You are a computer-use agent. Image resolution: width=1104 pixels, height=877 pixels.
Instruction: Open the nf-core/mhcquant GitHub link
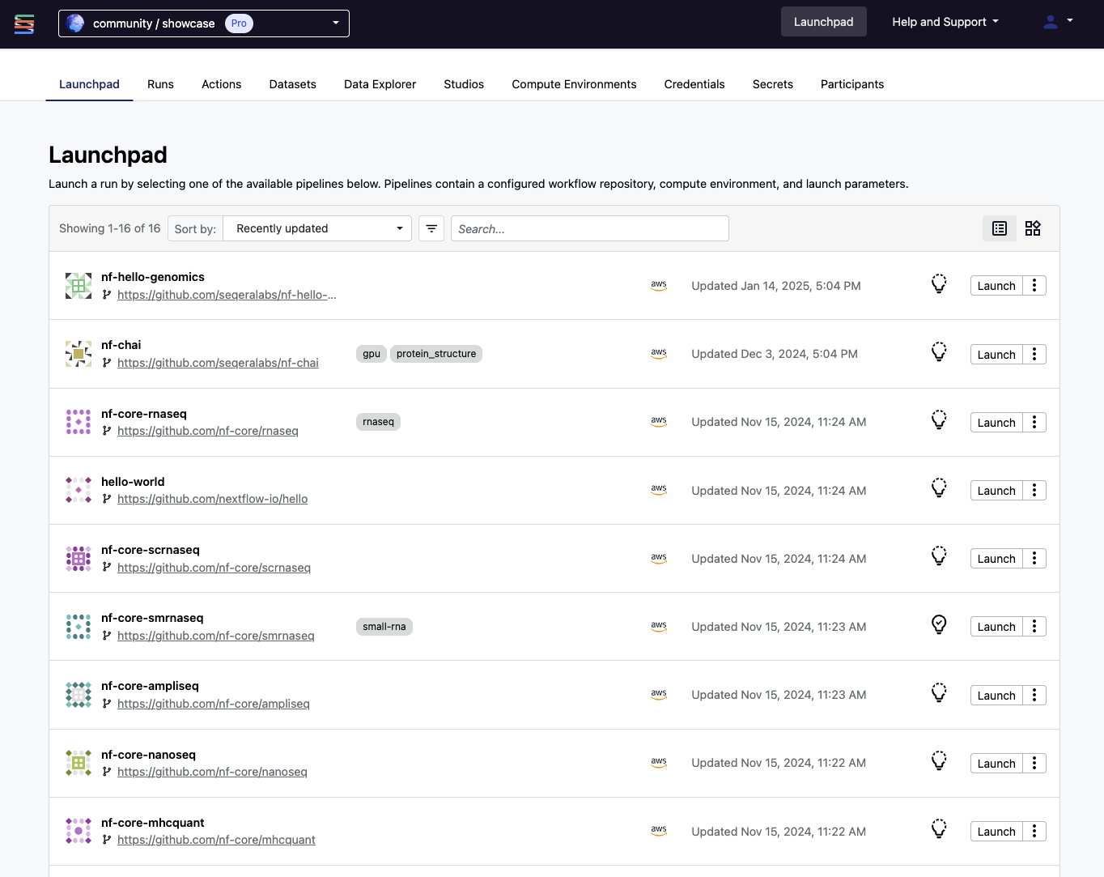coord(216,840)
